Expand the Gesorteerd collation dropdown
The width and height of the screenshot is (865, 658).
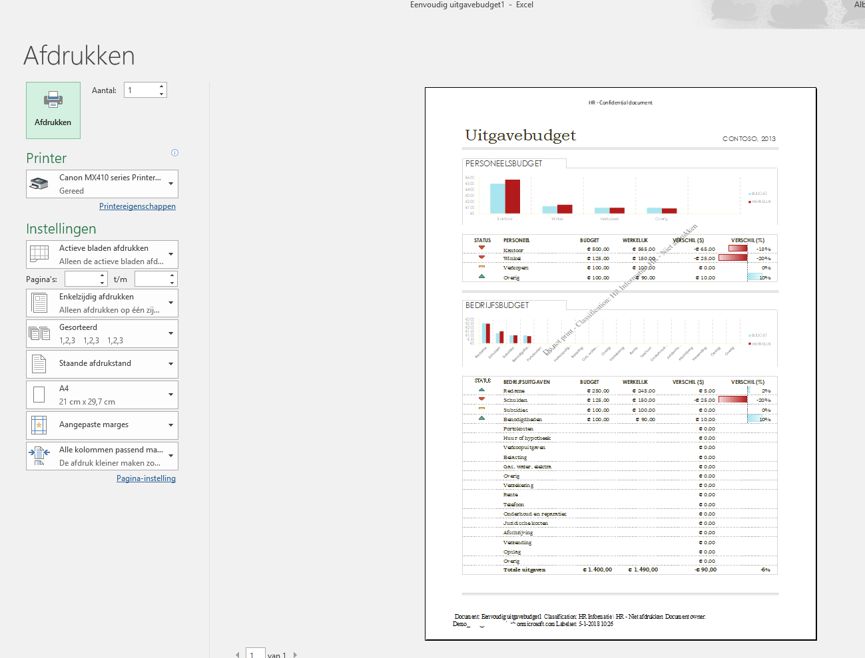pyautogui.click(x=103, y=334)
